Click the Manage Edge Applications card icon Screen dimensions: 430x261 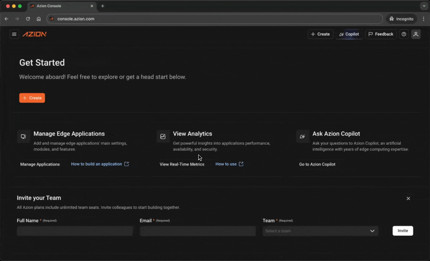point(23,136)
